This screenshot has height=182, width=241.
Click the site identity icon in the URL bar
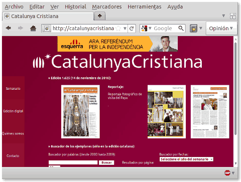tap(47, 29)
